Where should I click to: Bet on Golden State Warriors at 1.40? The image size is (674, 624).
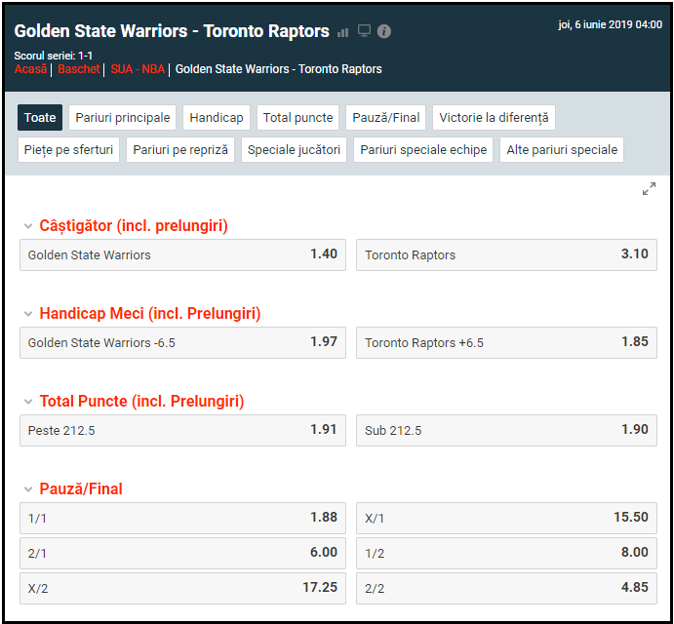(x=182, y=254)
